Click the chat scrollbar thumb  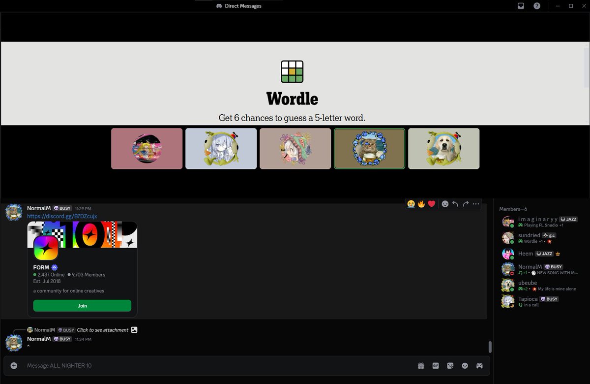[490, 347]
